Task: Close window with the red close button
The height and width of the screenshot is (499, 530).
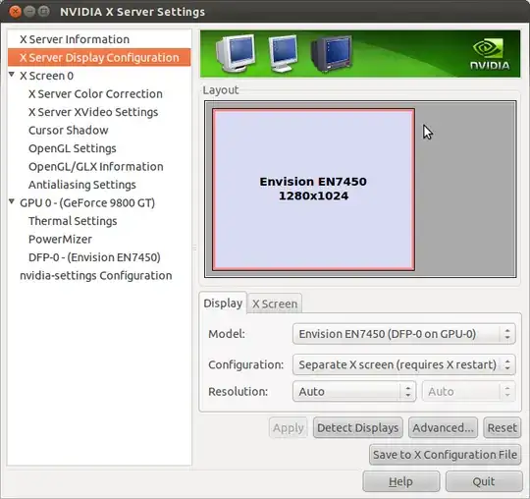Action: [x=15, y=12]
